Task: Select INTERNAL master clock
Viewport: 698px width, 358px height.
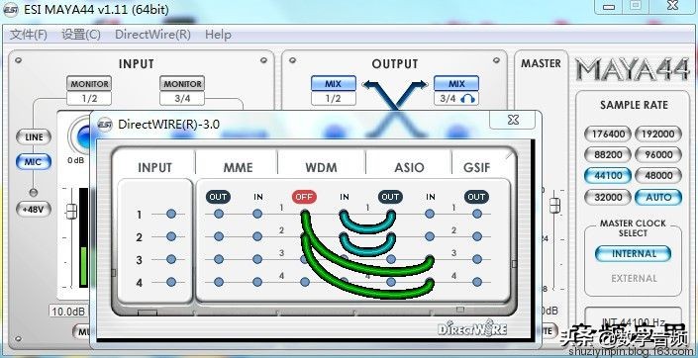Action: [633, 253]
